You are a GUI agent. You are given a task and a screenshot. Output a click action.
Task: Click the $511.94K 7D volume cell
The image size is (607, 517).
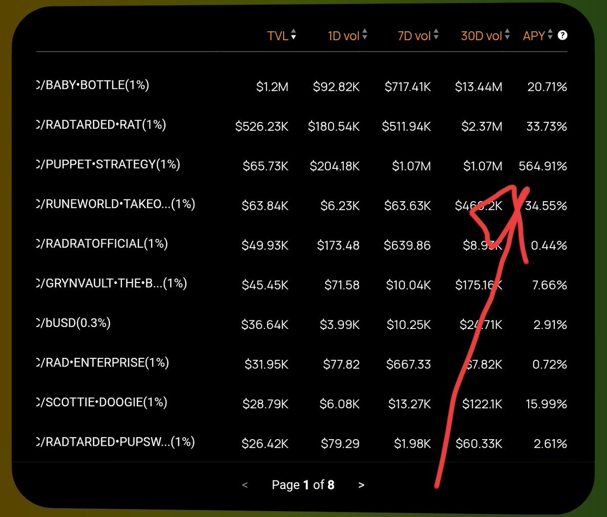pos(407,126)
